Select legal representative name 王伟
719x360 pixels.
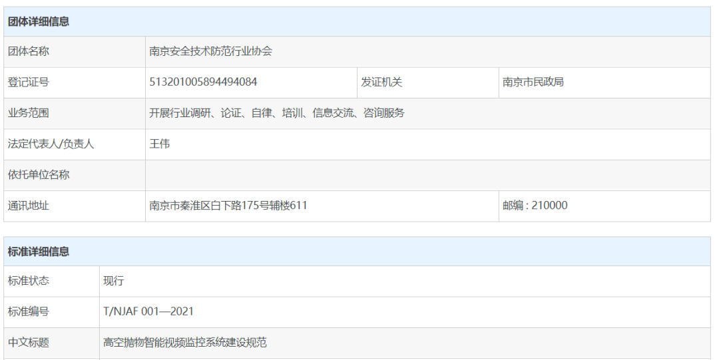tap(160, 144)
